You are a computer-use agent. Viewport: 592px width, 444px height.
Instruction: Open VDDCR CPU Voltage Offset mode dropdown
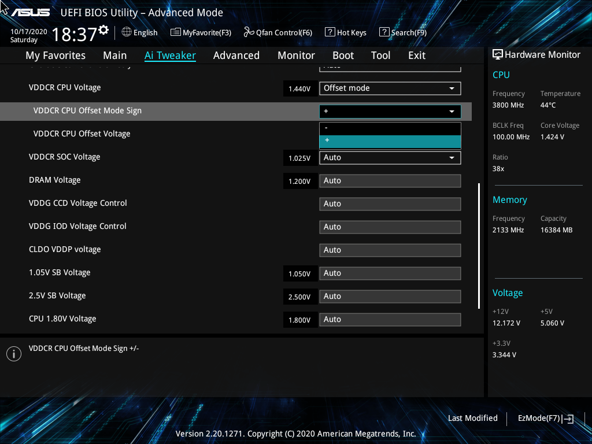[x=390, y=88]
